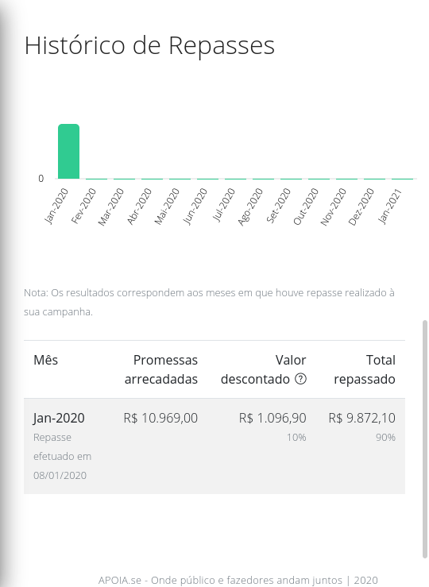Screen dimensions: 429x587
Task: Click the vertical page scrollbar
Action: pyautogui.click(x=425, y=438)
